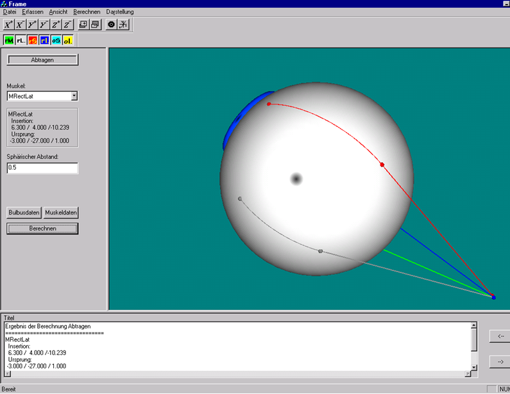Click the X+ axis view icon

[x=9, y=24]
